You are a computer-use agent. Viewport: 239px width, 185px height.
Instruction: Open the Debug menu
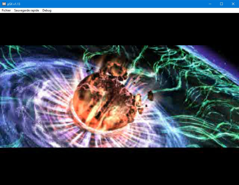47,10
